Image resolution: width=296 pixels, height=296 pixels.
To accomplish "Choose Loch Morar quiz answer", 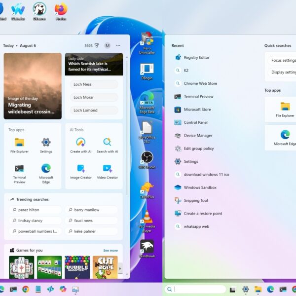I will coord(94,97).
